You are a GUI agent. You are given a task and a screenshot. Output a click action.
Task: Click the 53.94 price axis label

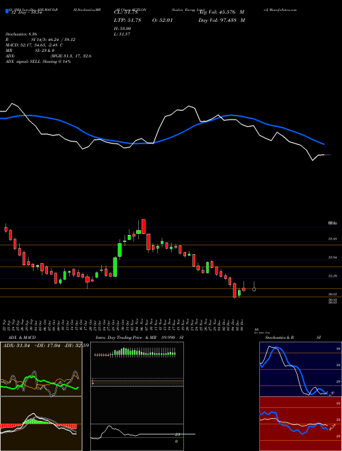pyautogui.click(x=332, y=258)
